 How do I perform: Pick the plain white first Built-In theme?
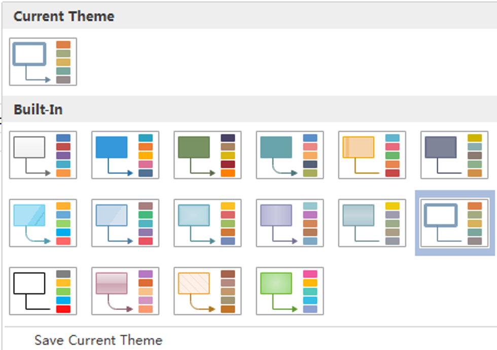43,155
